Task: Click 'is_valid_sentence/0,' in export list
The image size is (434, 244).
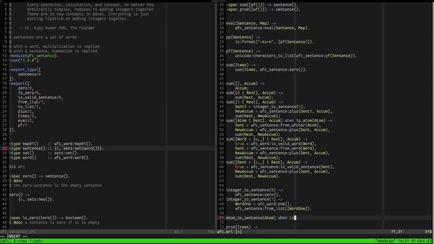Action: click(x=41, y=98)
